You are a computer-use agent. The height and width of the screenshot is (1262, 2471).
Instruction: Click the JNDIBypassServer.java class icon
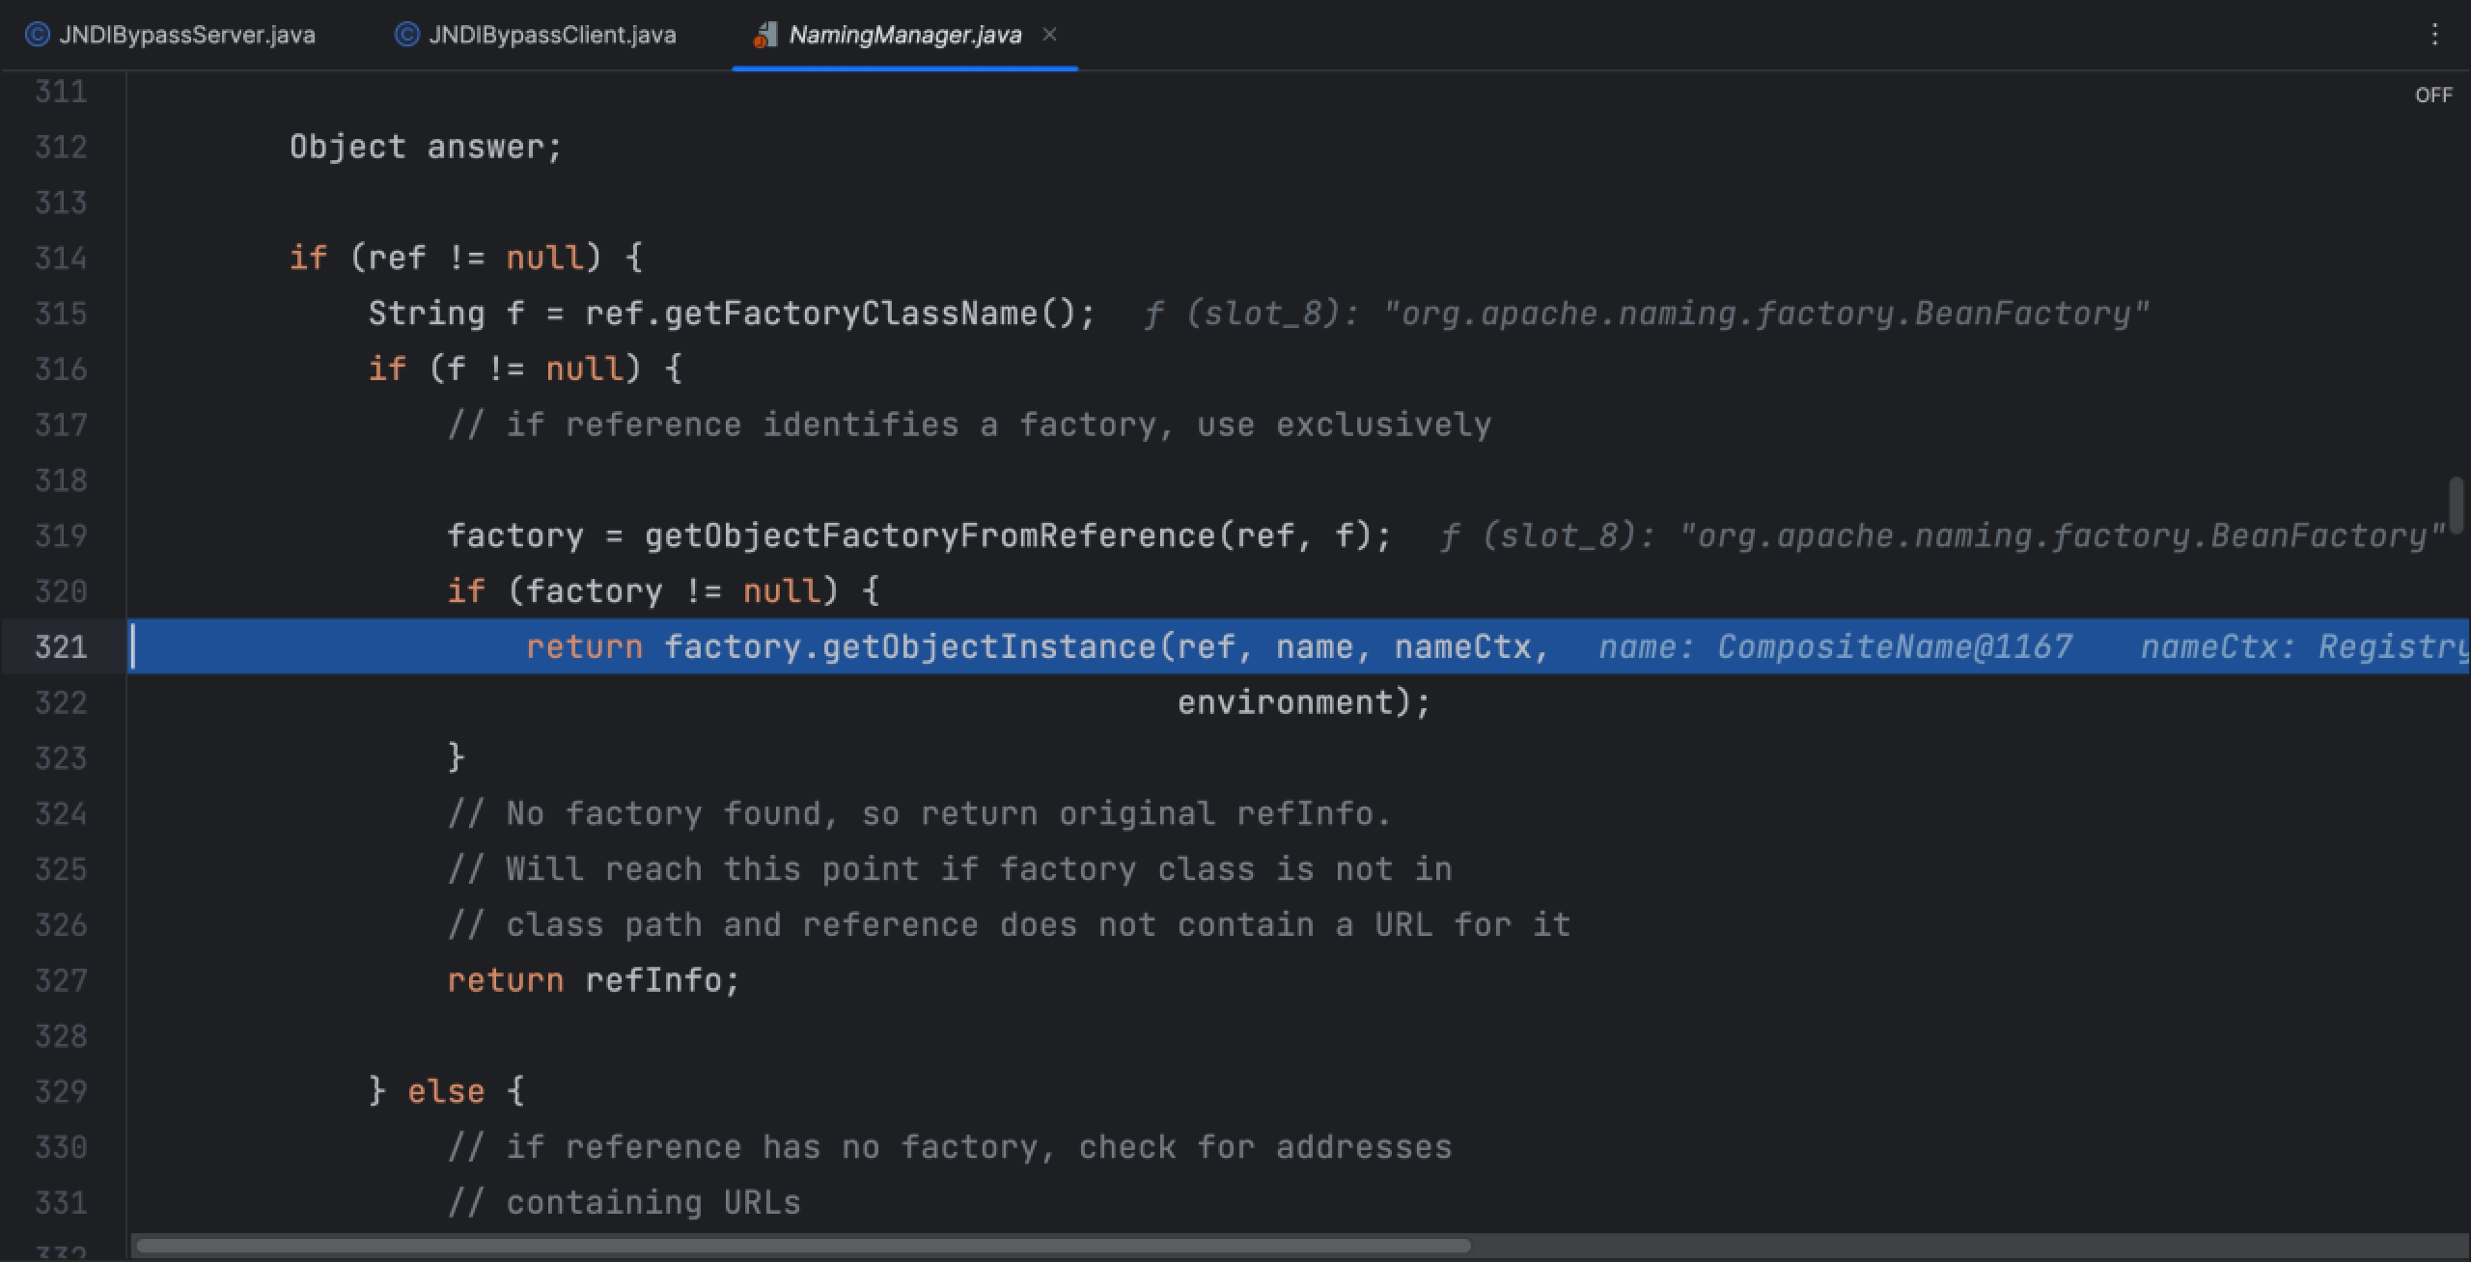click(37, 36)
